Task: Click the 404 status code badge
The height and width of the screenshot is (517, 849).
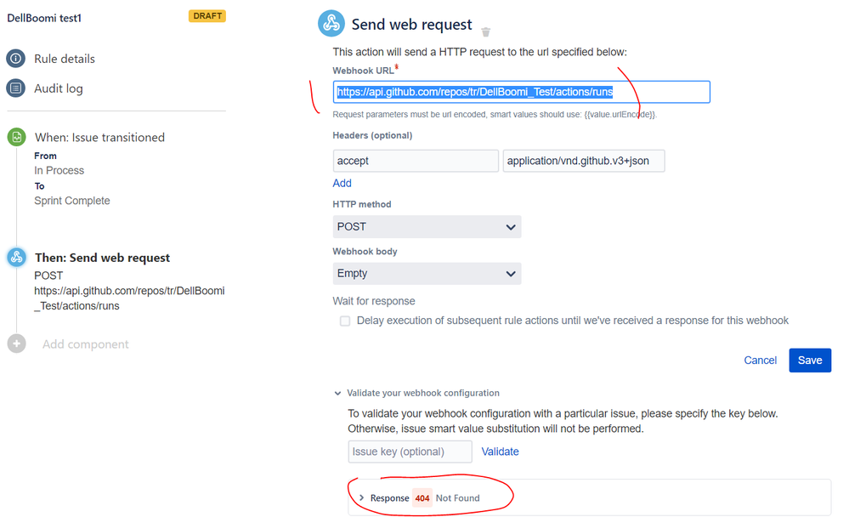Action: (x=422, y=497)
